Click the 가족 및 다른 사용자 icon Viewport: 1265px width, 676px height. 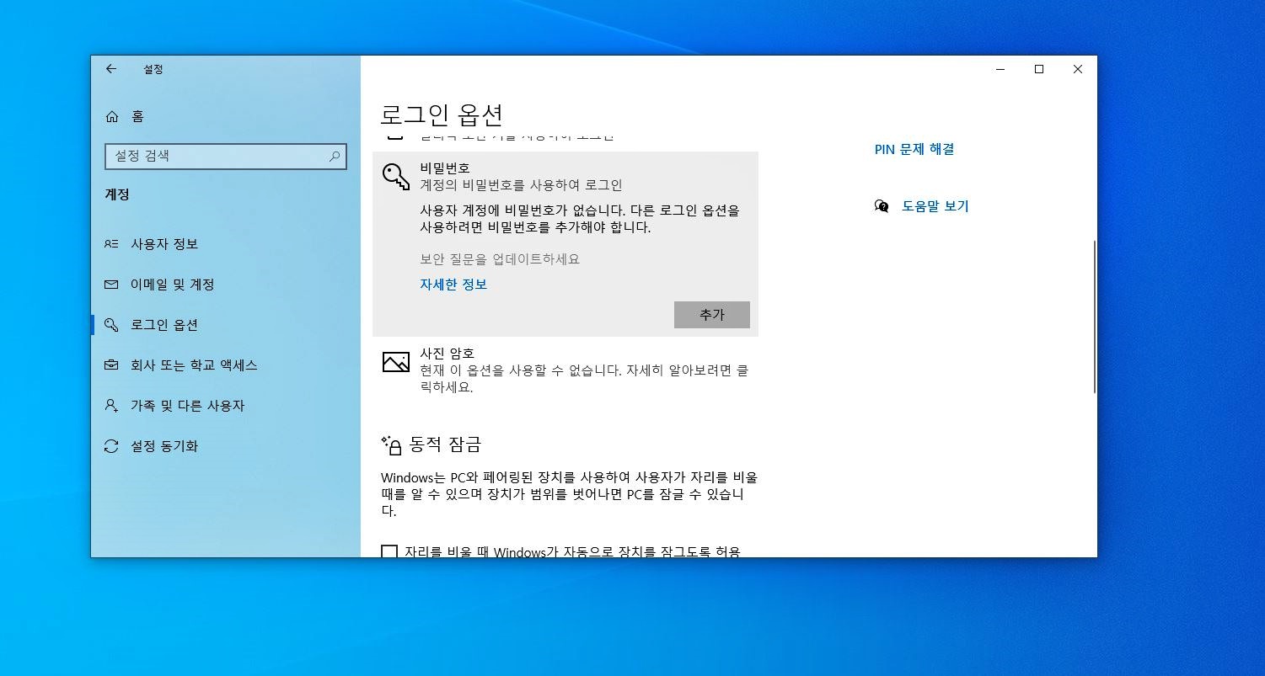[111, 406]
